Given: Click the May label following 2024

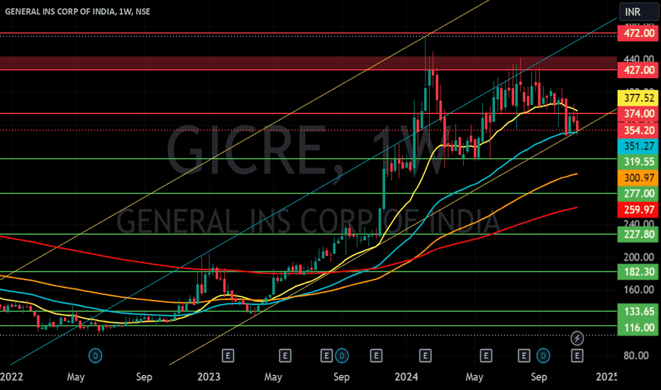Looking at the screenshot, I should 474,377.
